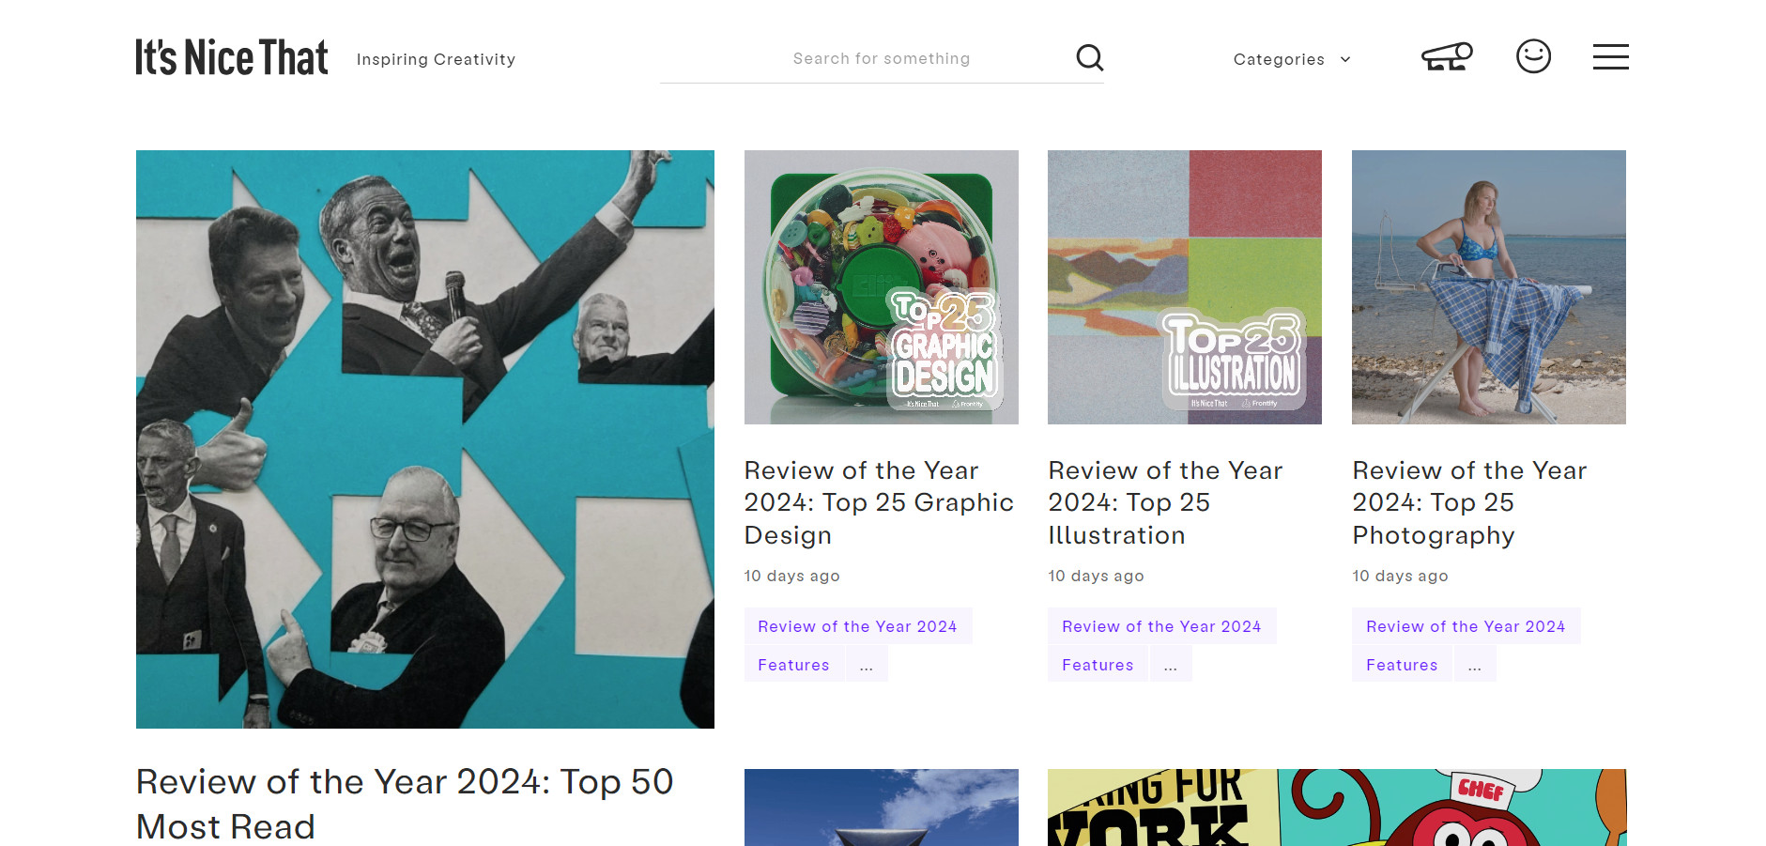This screenshot has height=846, width=1766.
Task: Open the hamburger menu
Action: click(x=1610, y=57)
